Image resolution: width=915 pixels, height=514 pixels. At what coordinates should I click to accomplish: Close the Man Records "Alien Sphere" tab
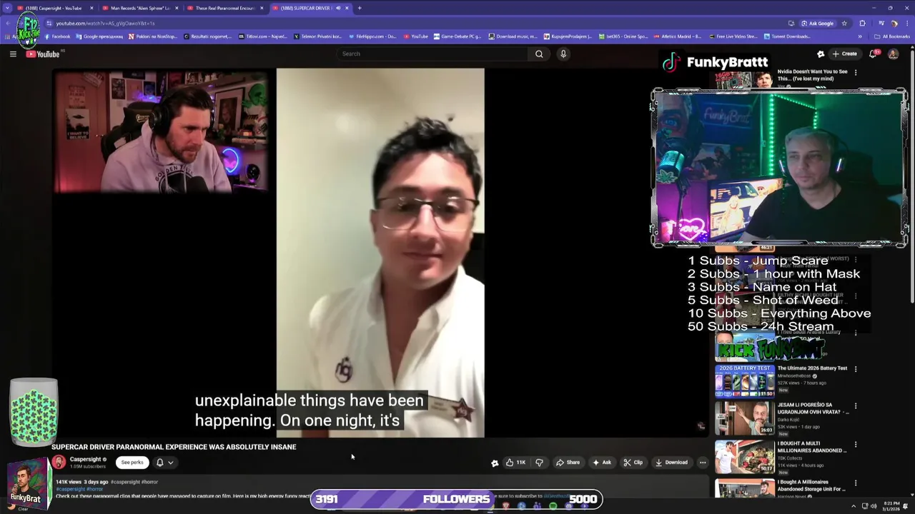(x=176, y=8)
